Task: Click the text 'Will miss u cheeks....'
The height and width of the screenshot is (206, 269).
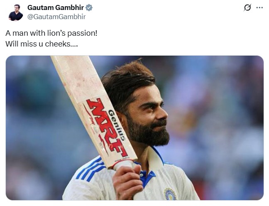Action: (42, 44)
